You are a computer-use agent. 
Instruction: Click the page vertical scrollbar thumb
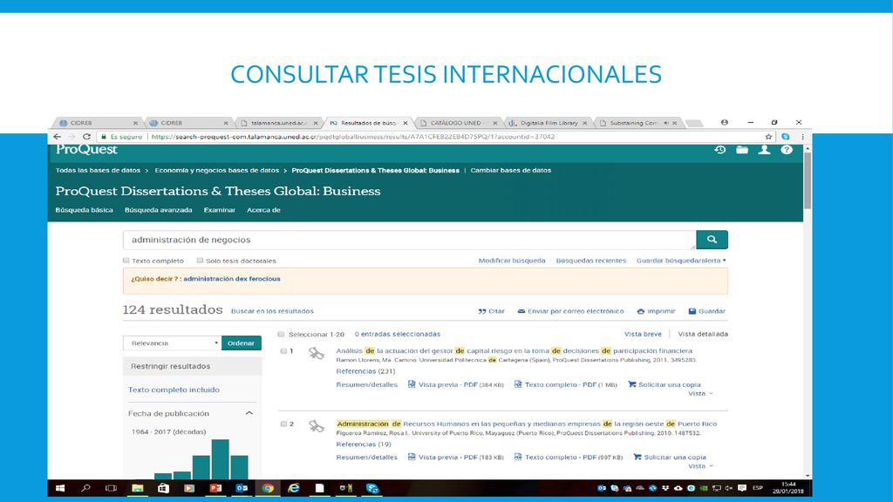pyautogui.click(x=807, y=180)
